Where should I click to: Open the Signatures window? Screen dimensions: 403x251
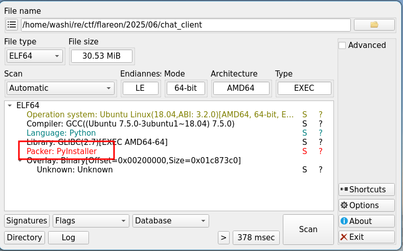(27, 221)
